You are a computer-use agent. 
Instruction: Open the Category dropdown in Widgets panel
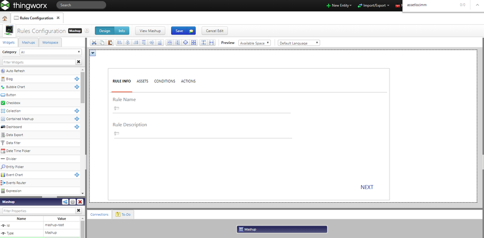coord(50,52)
